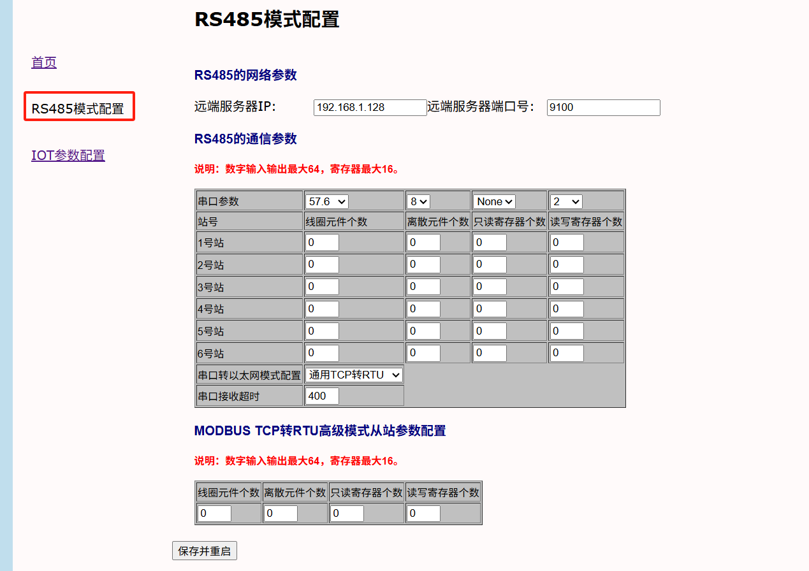Click 6号站 线圈元件个数 input field
Viewport: 809px width, 571px height.
coord(322,353)
